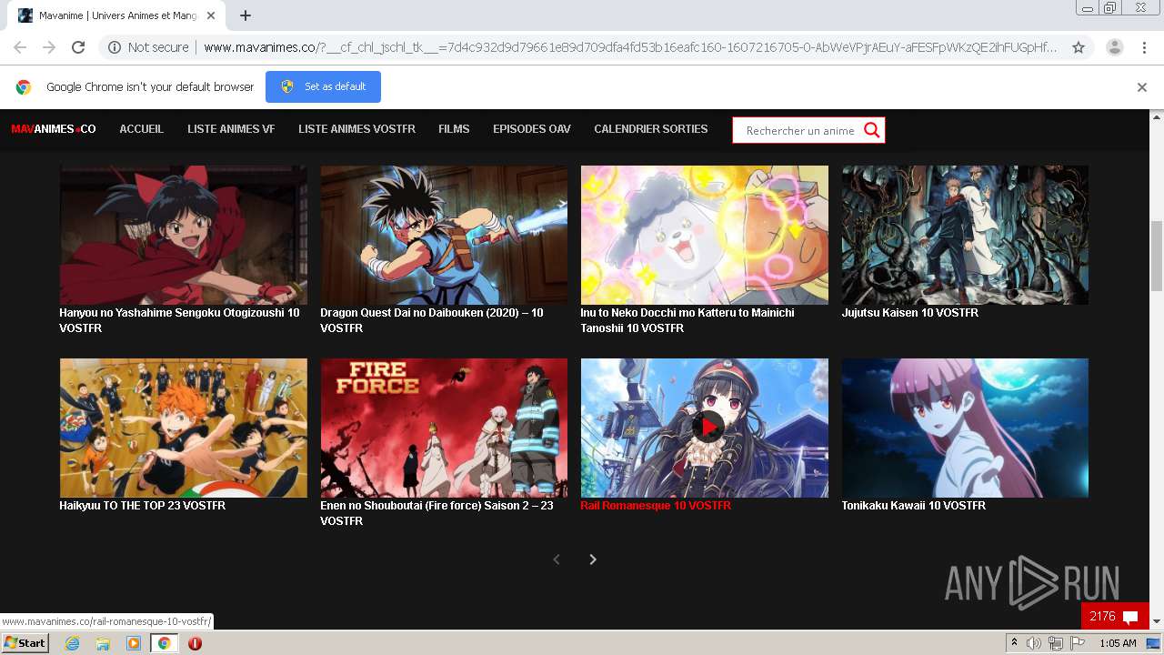Open Inu to Neko Docchi thumbnail
This screenshot has width=1164, height=655.
[705, 235]
